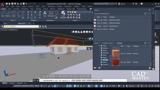
Task: Click the Move tool in Modify panel
Action: pyautogui.click(x=28, y=12)
